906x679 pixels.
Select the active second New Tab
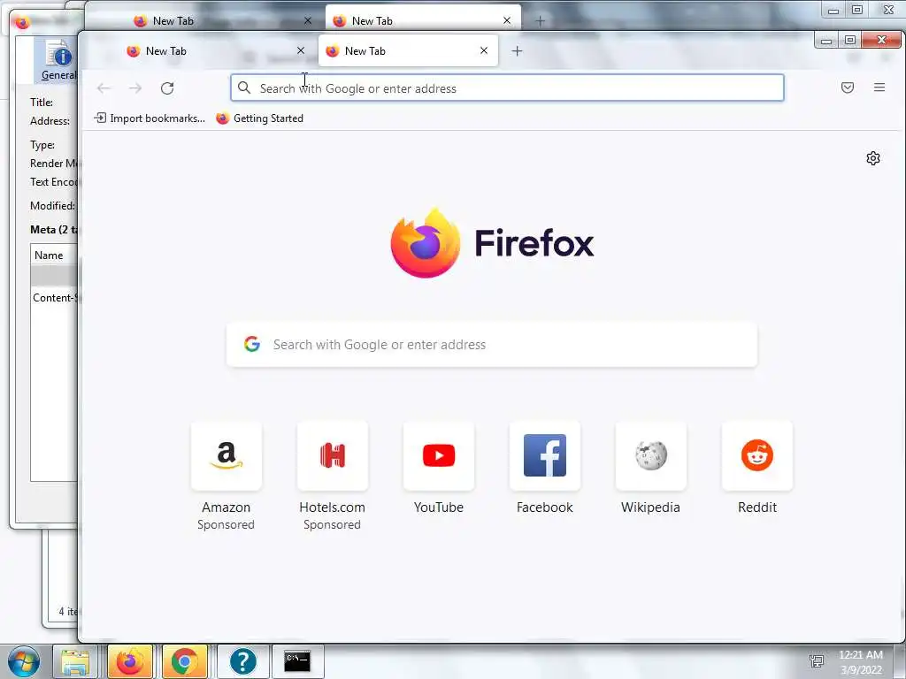pos(408,50)
